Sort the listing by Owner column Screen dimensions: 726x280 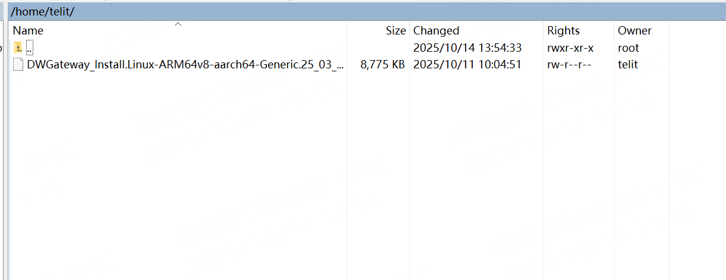[x=634, y=31]
